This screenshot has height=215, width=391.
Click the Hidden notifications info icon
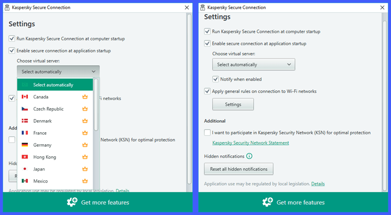[x=249, y=156]
